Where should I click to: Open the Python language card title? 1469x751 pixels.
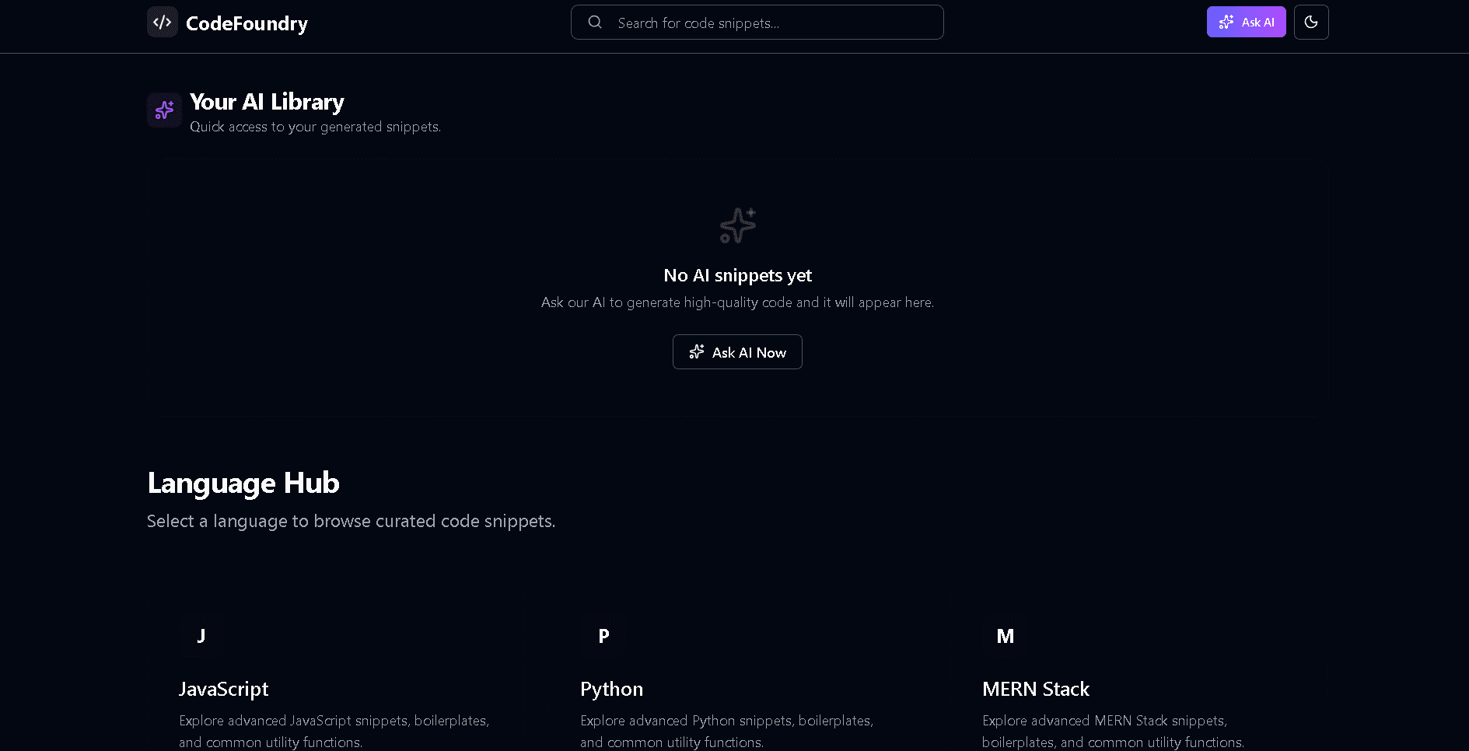pyautogui.click(x=611, y=689)
